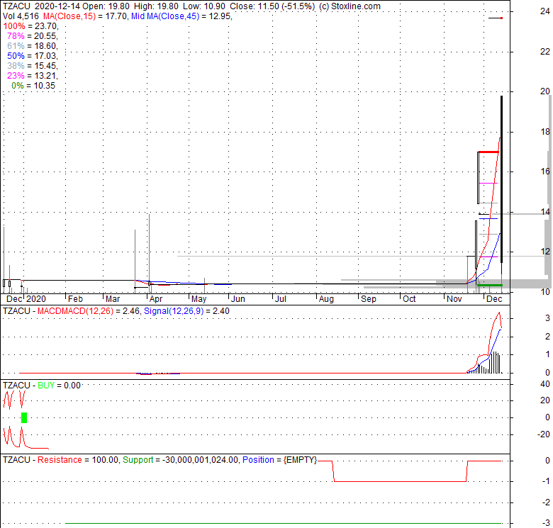This screenshot has width=553, height=528.
Task: Click the green 0% support line near 10.35
Action: [490, 285]
